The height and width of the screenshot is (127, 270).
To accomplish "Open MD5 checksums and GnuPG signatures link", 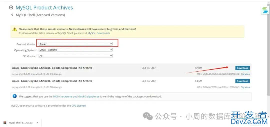I will [x=76, y=97].
